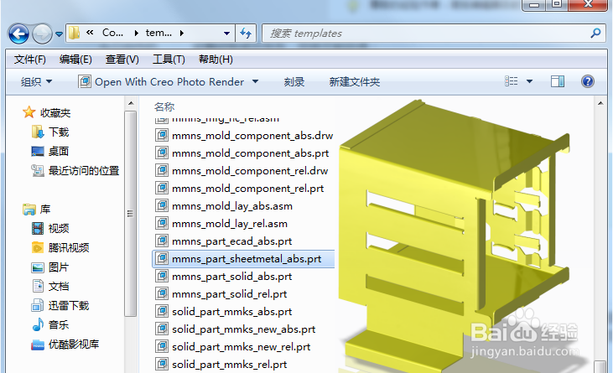This screenshot has height=373, width=613.
Task: Select the Co... breadcrumb segment
Action: click(x=112, y=33)
